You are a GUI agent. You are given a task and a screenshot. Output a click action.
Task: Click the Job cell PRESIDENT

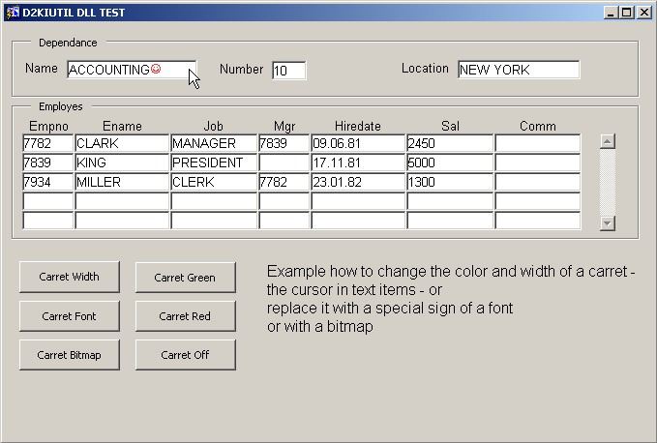coord(214,162)
